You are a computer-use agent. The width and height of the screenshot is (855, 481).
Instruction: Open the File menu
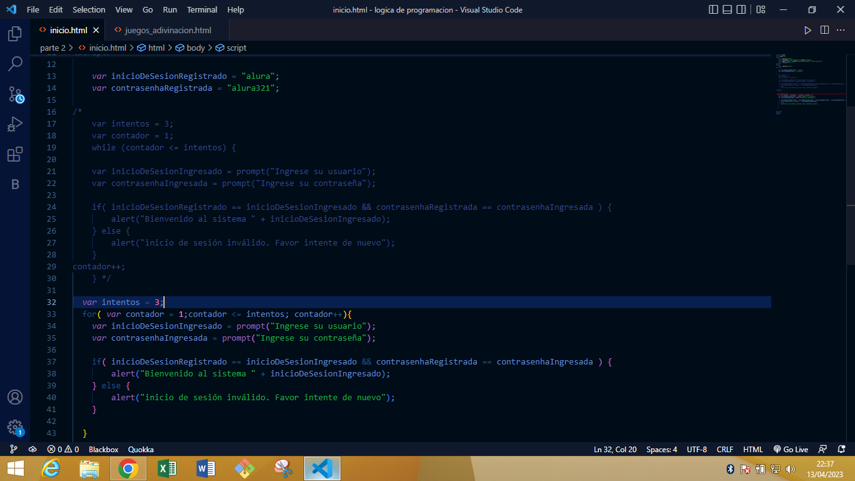[x=33, y=9]
